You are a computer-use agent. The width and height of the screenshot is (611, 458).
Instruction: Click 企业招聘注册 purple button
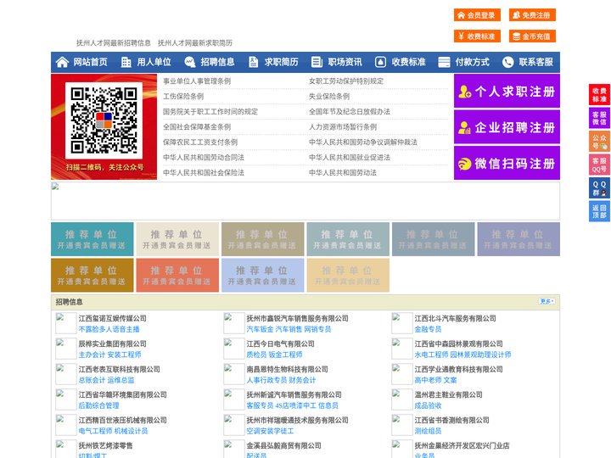tap(507, 127)
